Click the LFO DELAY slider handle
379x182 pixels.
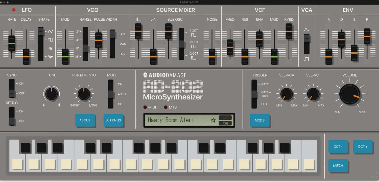coord(26,57)
